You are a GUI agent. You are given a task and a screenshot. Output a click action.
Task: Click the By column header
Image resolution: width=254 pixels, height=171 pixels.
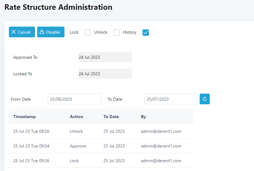(x=143, y=117)
